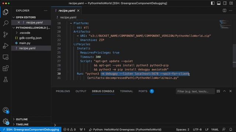The height and width of the screenshot is (132, 236).
Task: Click the S3 URI string text
Action: click(150, 36)
